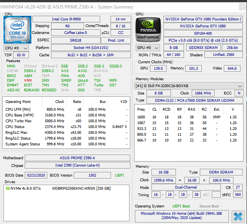Close the summary with the blue X icon
Screen dimensions: 247x224
tap(238, 216)
